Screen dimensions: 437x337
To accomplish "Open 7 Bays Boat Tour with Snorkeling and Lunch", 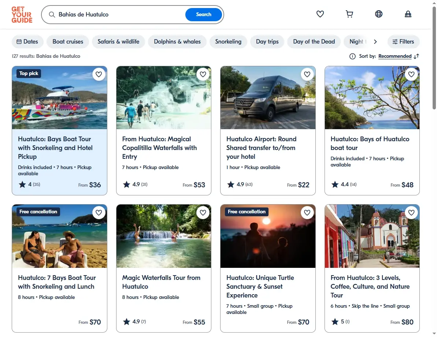I will click(57, 282).
